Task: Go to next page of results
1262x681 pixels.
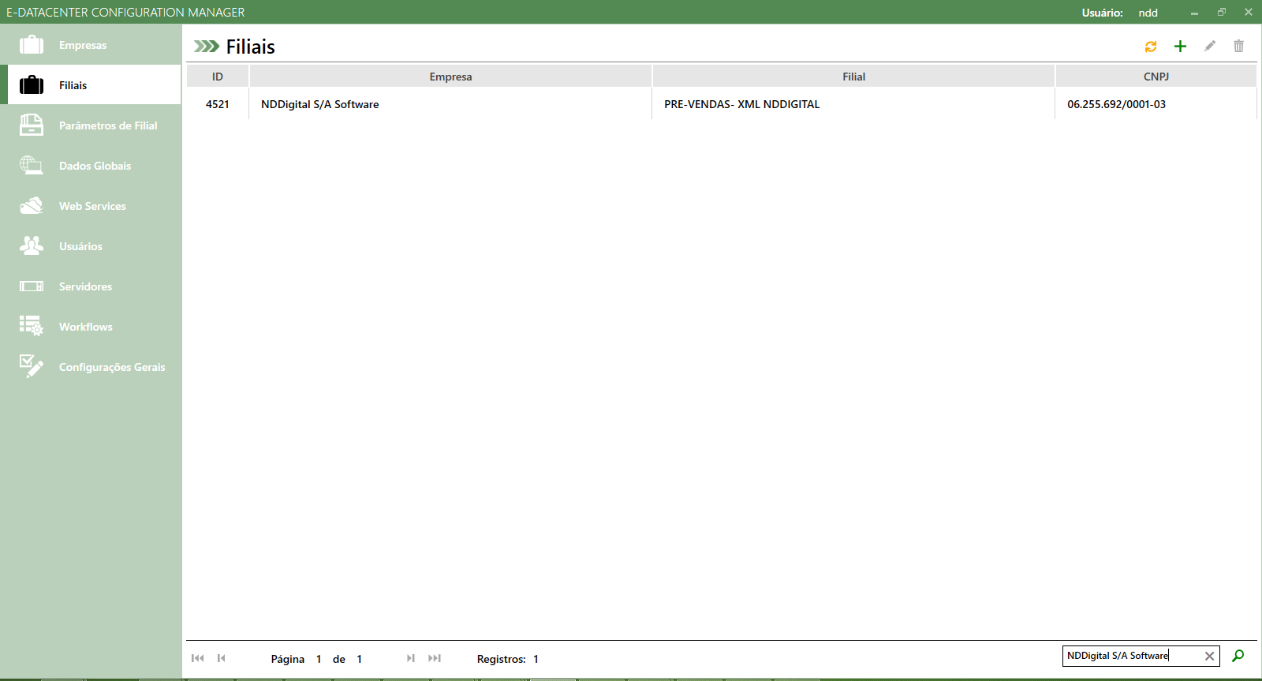Action: tap(411, 658)
